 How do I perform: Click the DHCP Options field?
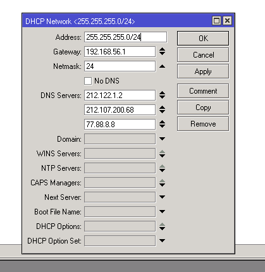(x=120, y=226)
